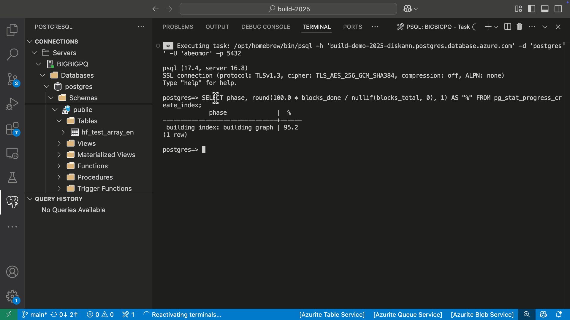570x320 pixels.
Task: Open the Search view in activity bar
Action: point(12,55)
